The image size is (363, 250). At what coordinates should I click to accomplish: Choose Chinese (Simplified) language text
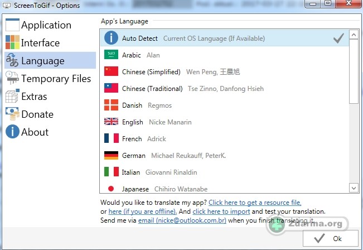(x=151, y=72)
